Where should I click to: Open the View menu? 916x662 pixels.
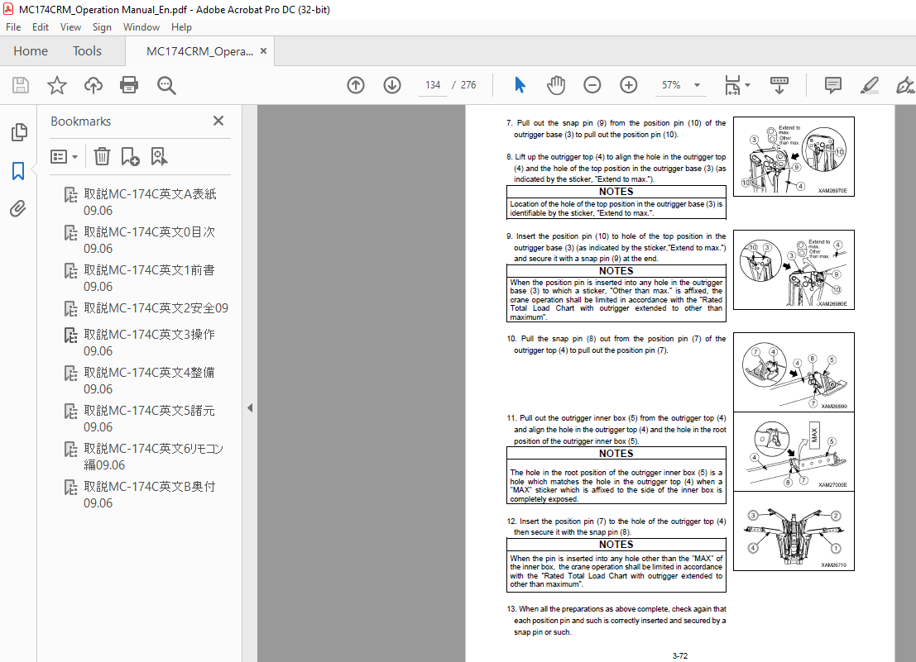click(70, 26)
